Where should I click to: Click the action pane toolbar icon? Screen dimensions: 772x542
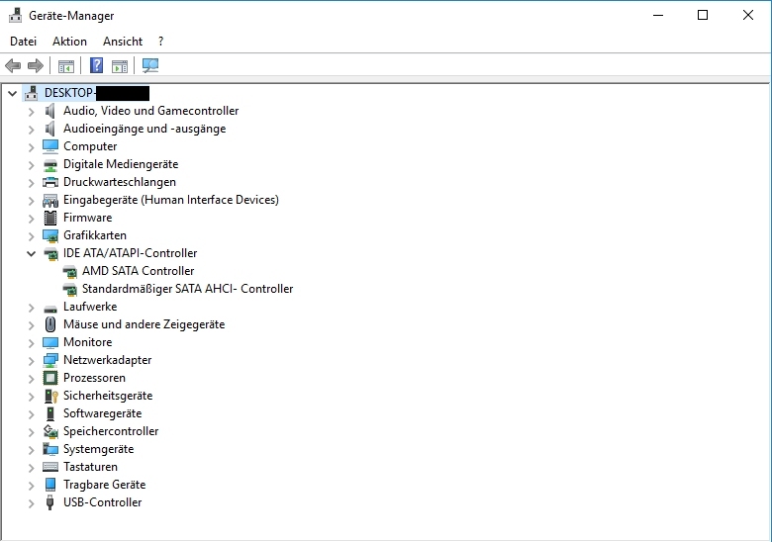[x=120, y=66]
